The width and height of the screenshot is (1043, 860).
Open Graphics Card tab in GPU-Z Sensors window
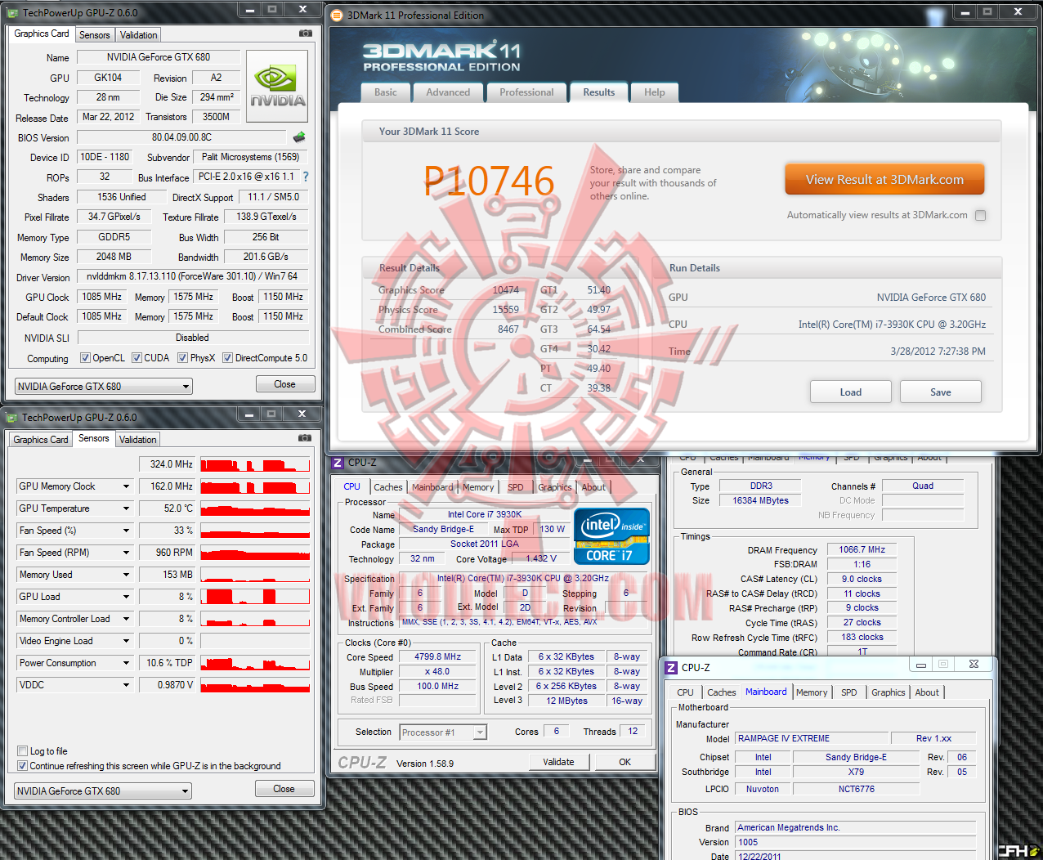41,440
